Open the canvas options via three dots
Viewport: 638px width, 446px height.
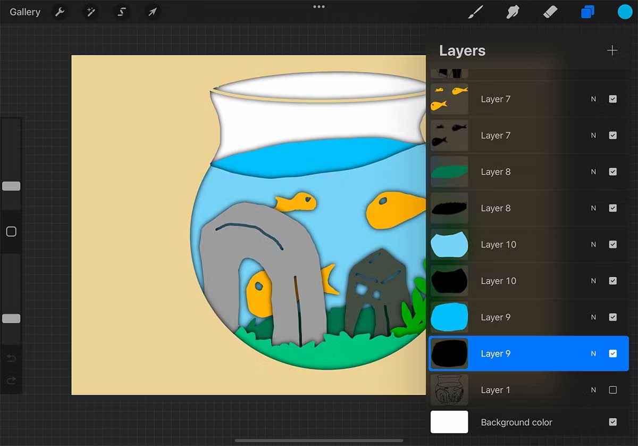(318, 7)
